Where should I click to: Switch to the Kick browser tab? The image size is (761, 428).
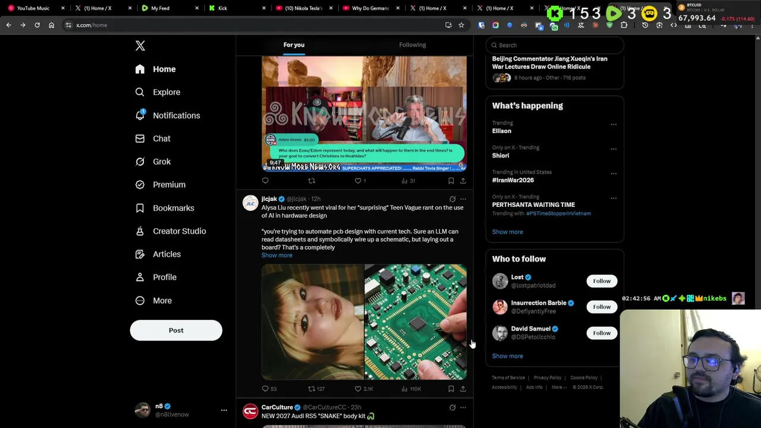coord(237,8)
